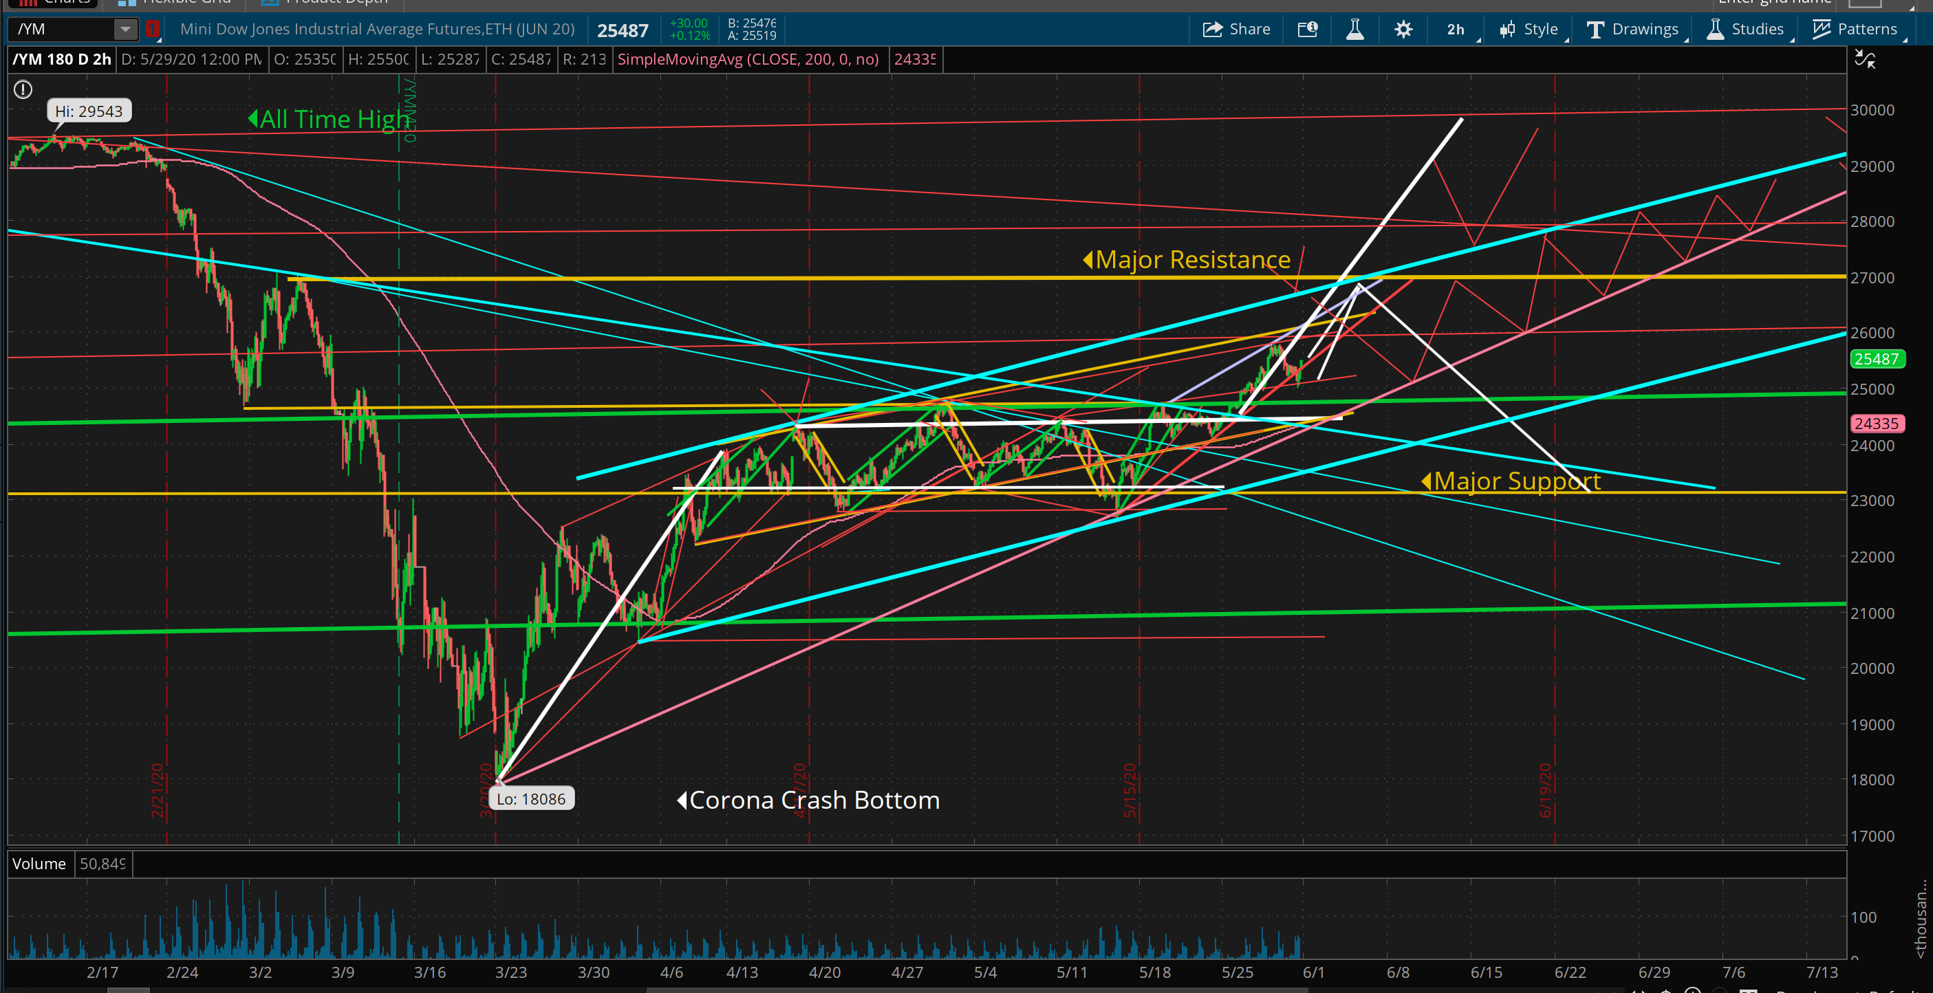
Task: Open chart settings gear icon
Action: click(1403, 30)
